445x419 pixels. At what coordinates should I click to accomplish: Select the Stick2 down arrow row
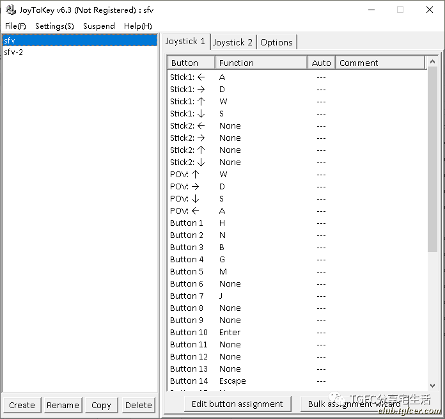pos(297,162)
